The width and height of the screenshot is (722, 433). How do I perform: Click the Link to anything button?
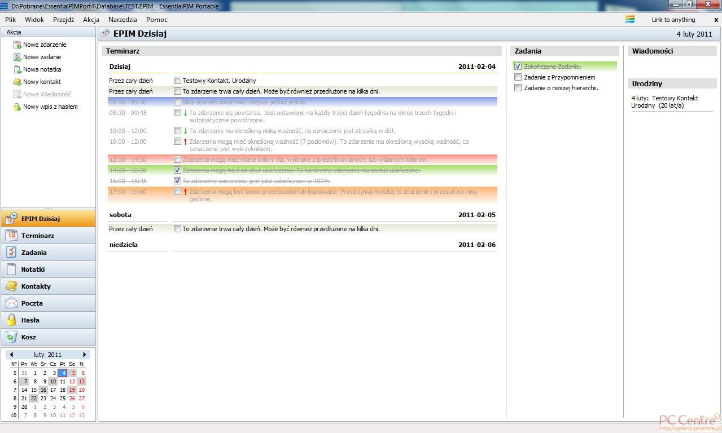673,20
